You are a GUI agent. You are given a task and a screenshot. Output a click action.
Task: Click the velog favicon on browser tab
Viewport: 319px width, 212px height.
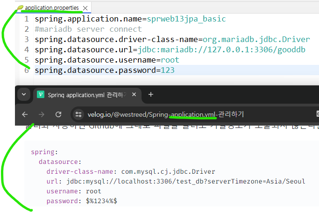click(41, 94)
